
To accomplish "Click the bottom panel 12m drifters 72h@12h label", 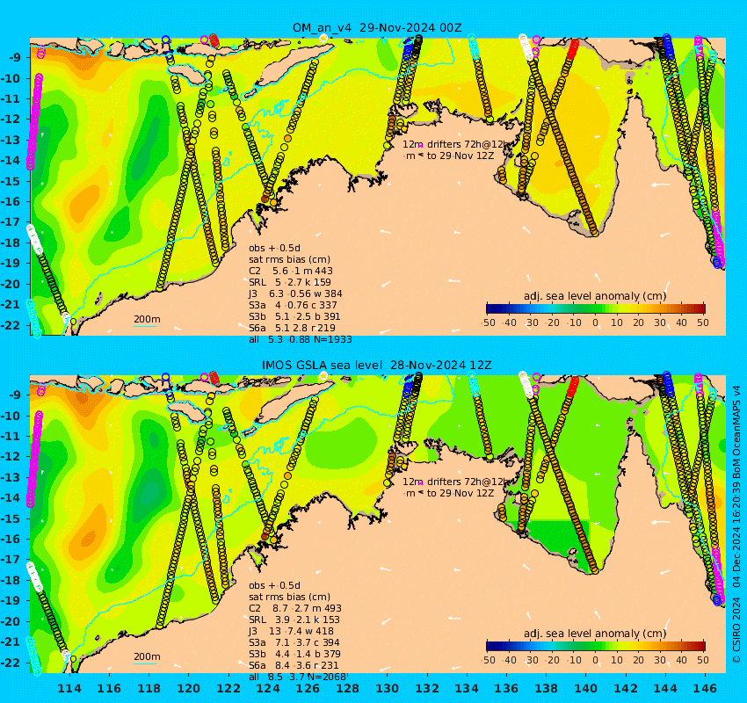I will [x=456, y=482].
